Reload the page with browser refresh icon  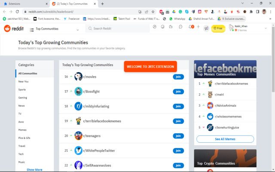17,12
